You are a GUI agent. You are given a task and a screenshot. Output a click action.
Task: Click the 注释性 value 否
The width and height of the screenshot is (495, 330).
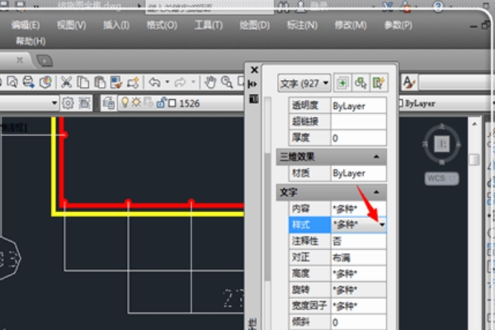point(358,241)
